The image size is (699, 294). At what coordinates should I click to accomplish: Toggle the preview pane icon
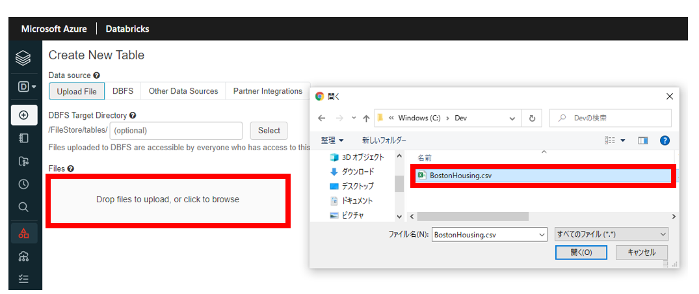[643, 141]
